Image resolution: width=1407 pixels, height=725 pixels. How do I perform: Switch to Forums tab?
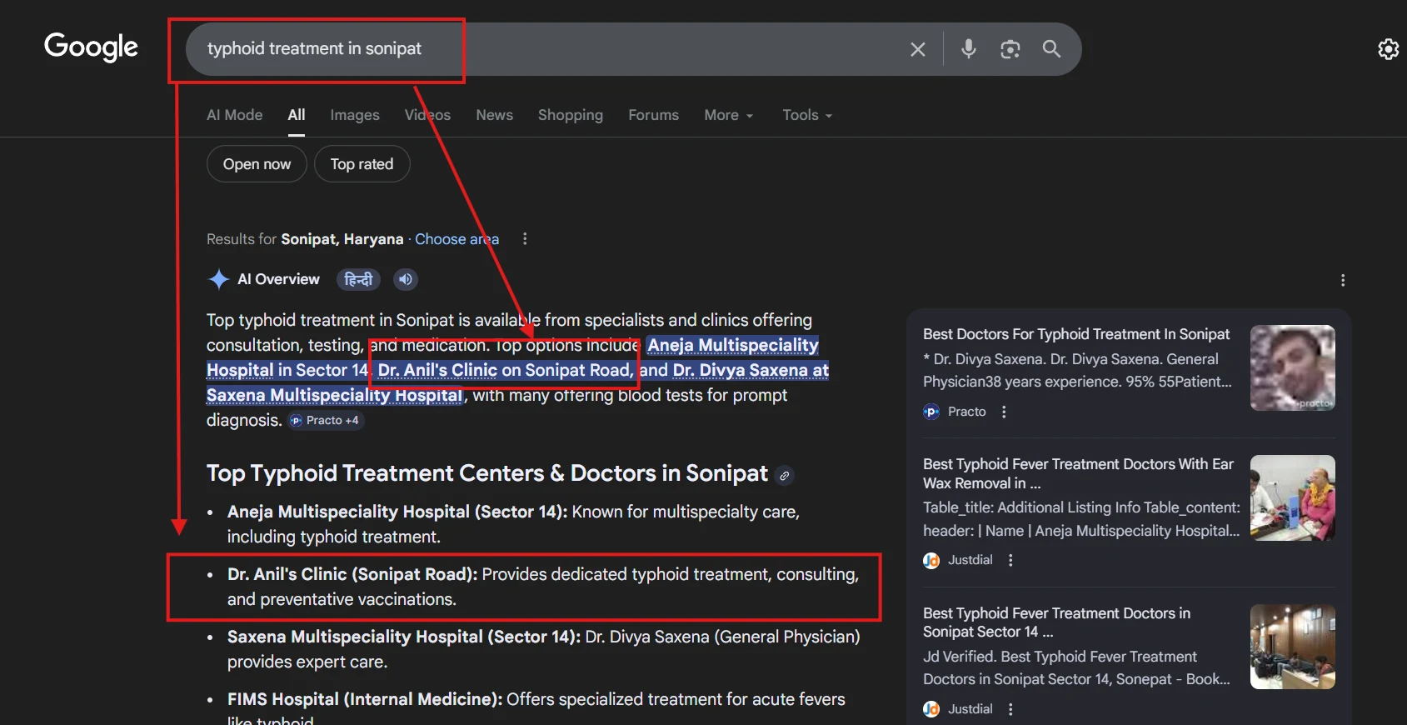pos(653,115)
